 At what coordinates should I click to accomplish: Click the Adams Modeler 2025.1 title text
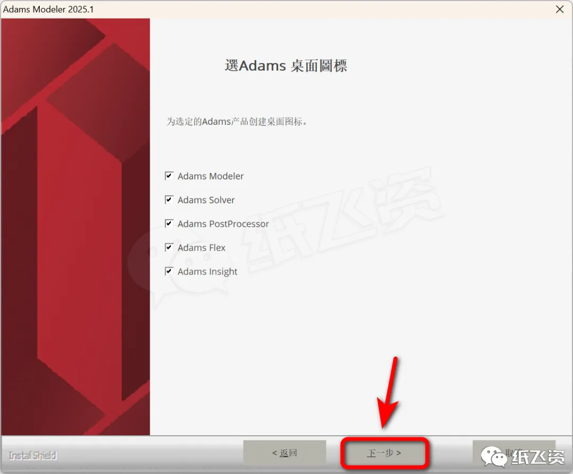[x=48, y=9]
